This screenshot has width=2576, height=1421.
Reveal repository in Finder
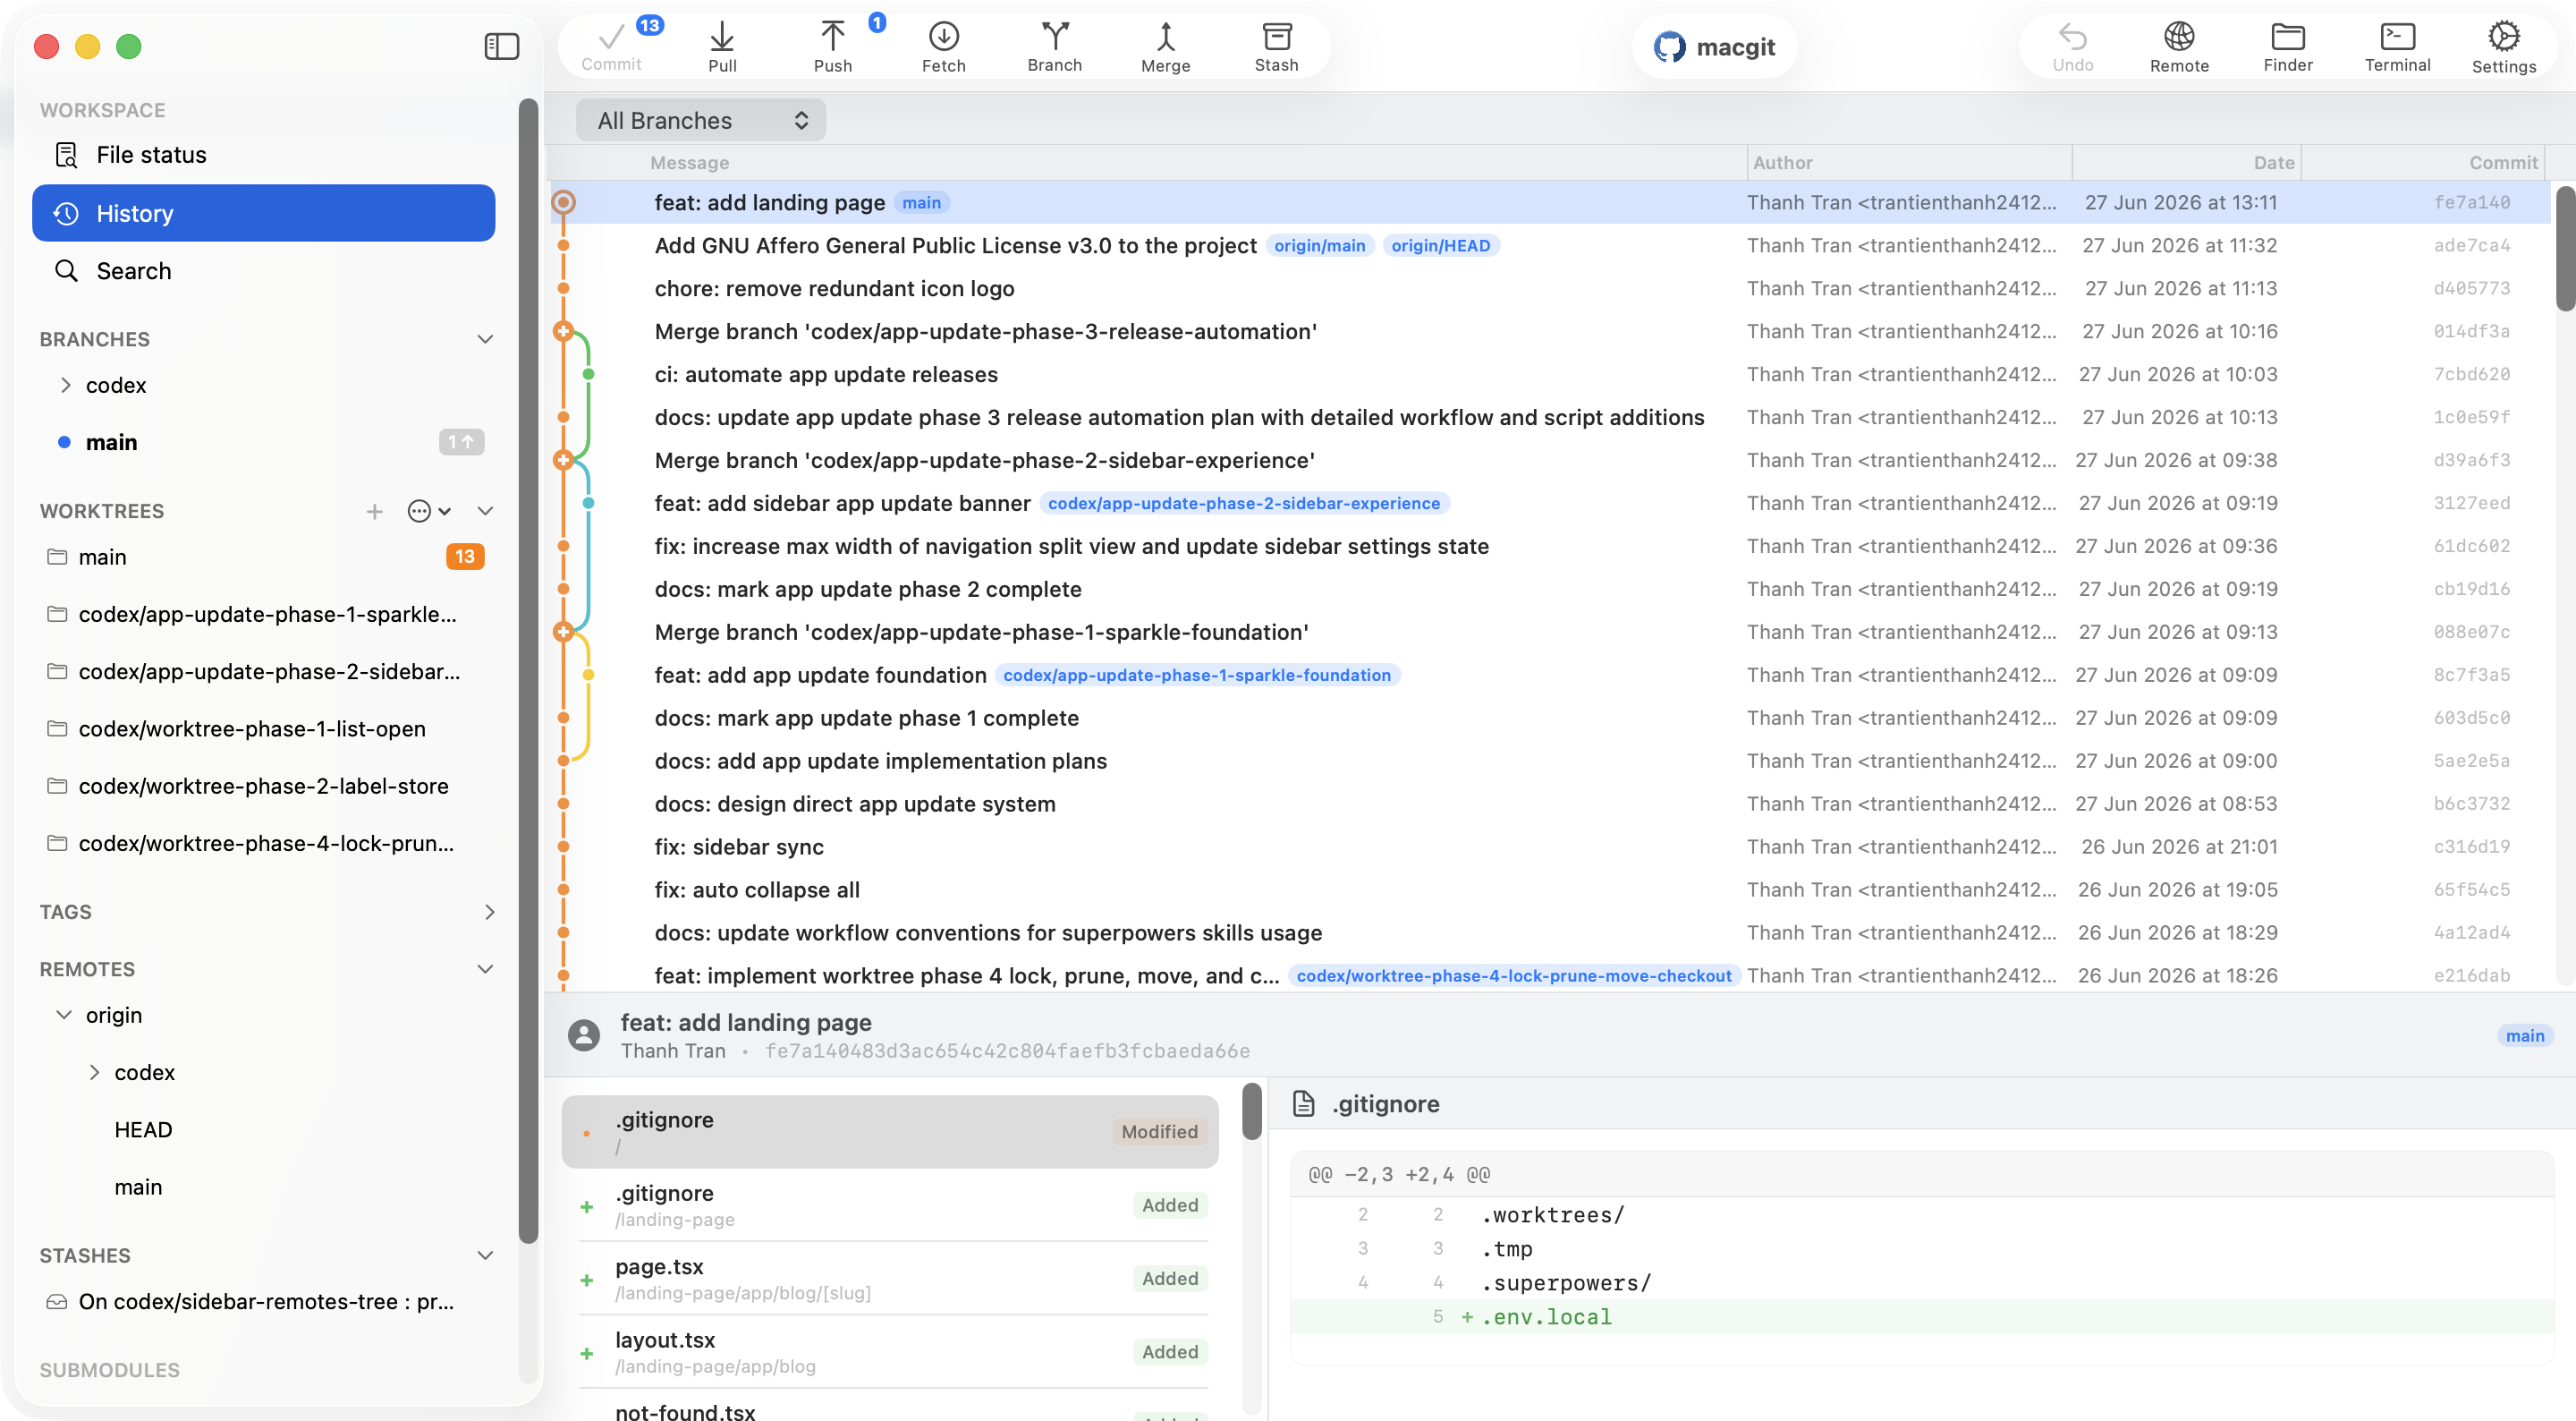(2288, 46)
